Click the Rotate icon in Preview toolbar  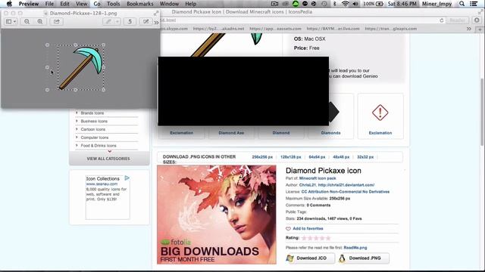(130, 22)
